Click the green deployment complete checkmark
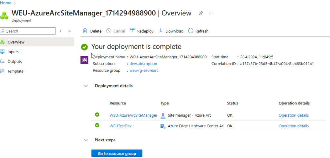 point(84,47)
